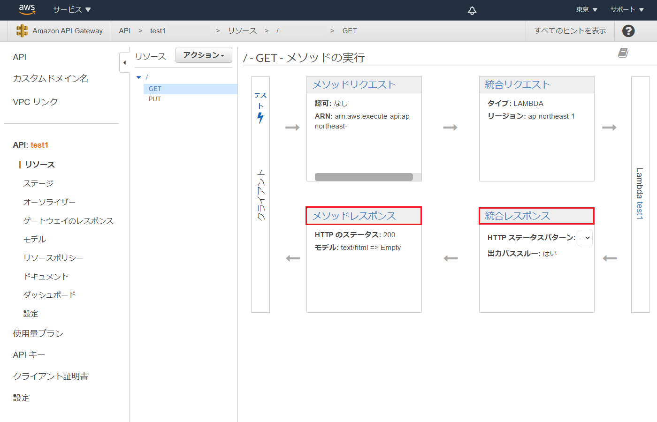This screenshot has height=422, width=657.
Task: Select 設定 under API test1
Action: (x=31, y=314)
